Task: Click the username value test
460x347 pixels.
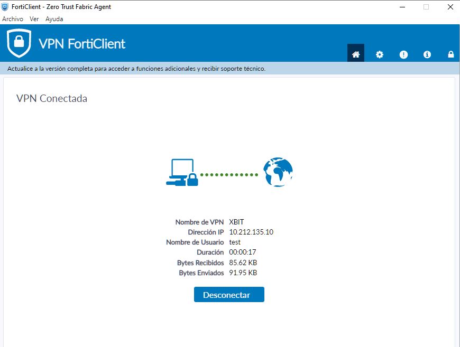Action: (x=235, y=242)
